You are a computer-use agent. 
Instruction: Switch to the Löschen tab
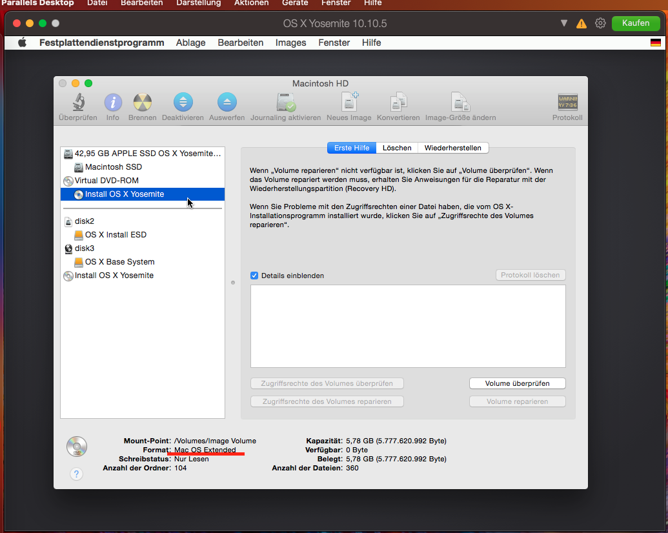point(397,148)
